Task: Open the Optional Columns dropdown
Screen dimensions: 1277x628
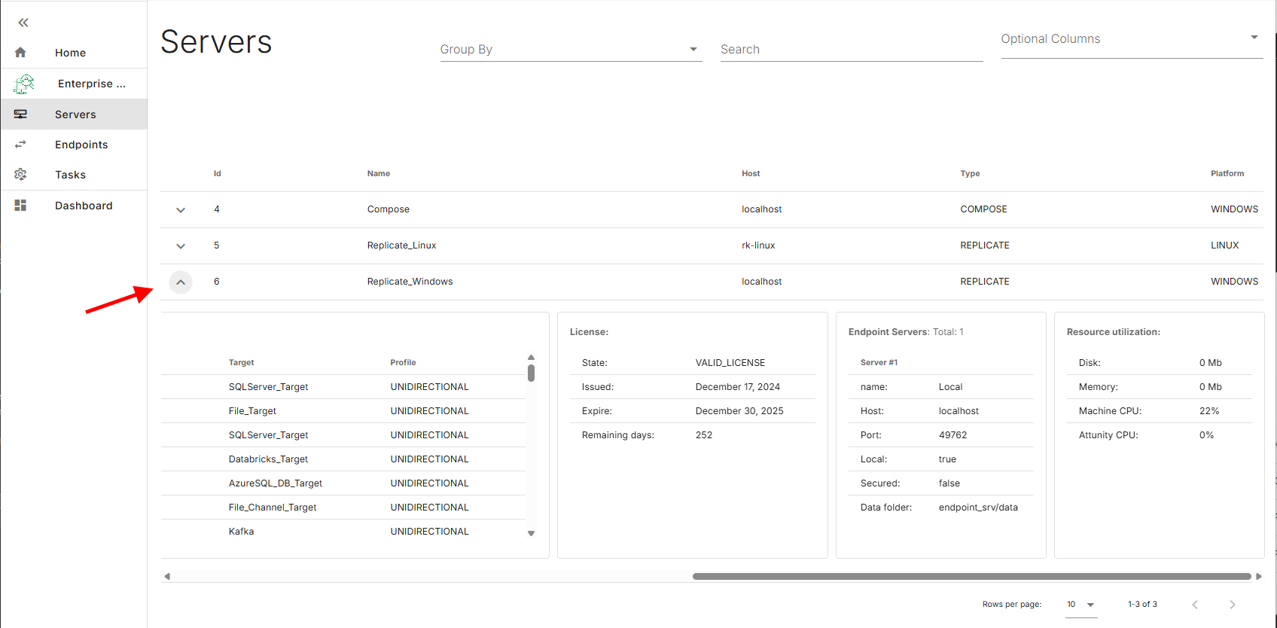Action: pos(1131,39)
